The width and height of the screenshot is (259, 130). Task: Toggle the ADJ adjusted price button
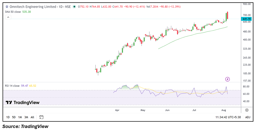[x=248, y=117]
